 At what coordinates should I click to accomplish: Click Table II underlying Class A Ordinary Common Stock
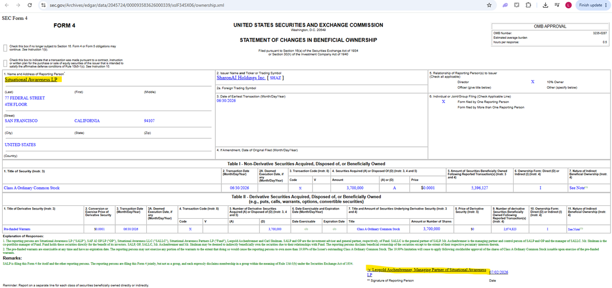tap(378, 229)
